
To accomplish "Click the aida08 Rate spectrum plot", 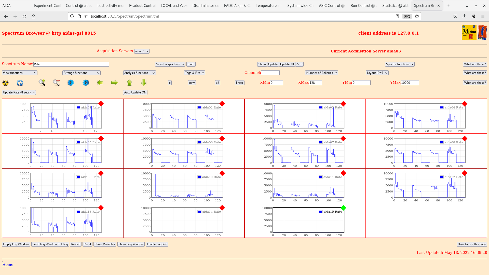I will click(x=429, y=150).
